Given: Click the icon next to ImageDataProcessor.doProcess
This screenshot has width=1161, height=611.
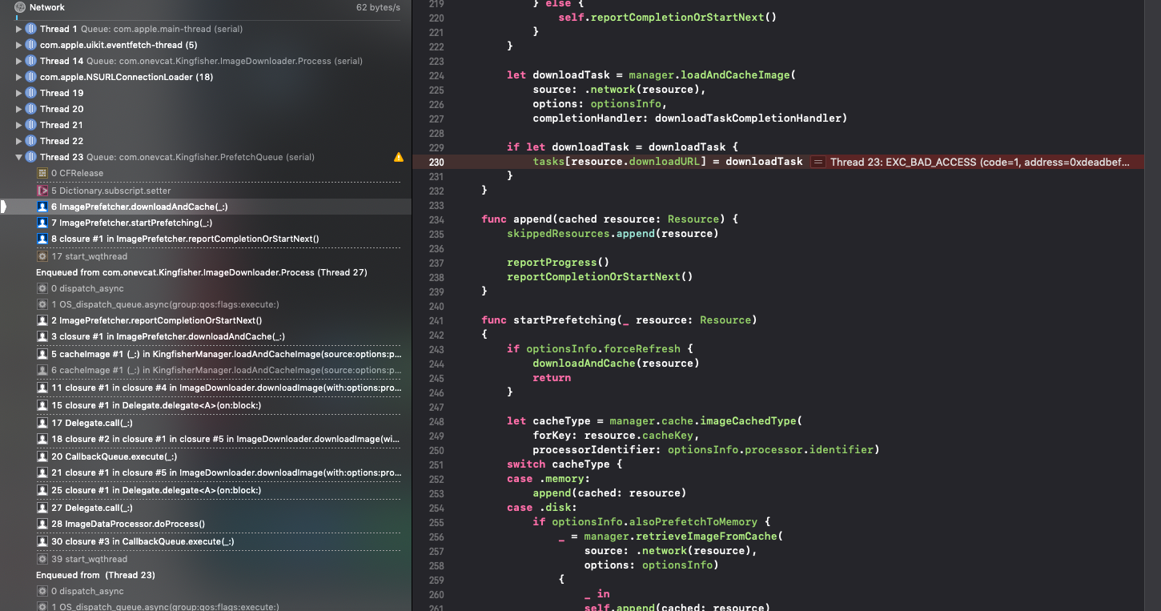Looking at the screenshot, I should tap(41, 525).
